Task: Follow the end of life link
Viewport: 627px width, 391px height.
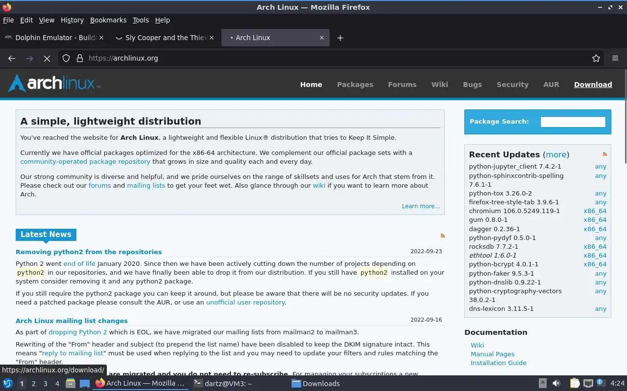Action: coord(79,263)
